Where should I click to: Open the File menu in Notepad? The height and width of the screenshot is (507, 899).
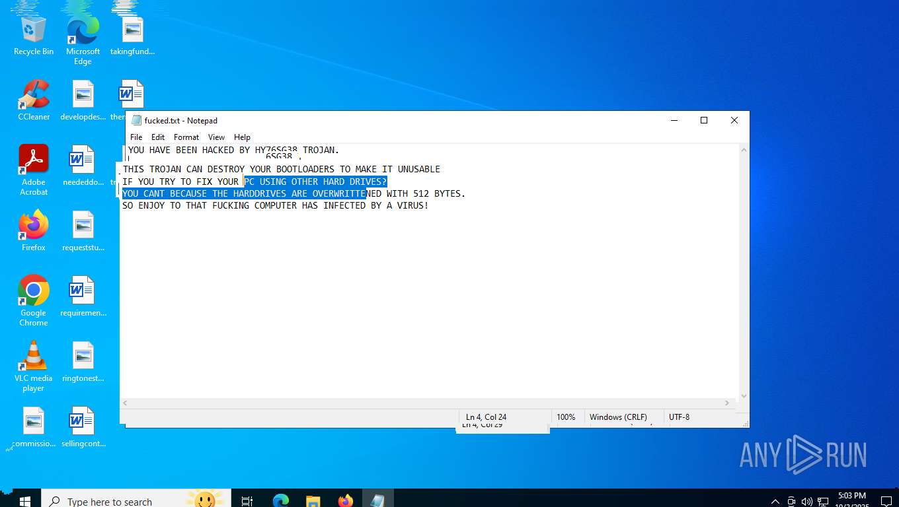136,137
